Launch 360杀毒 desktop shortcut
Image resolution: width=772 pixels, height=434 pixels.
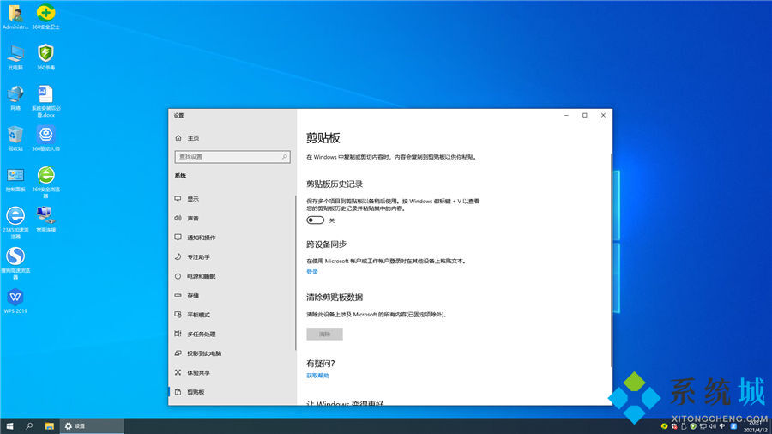pos(45,57)
